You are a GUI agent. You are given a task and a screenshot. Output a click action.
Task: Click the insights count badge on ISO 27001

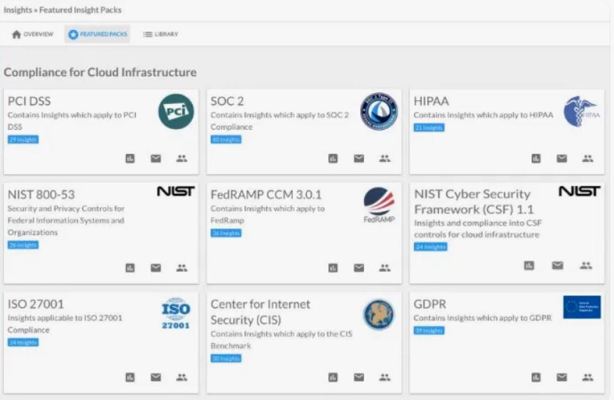[23, 342]
